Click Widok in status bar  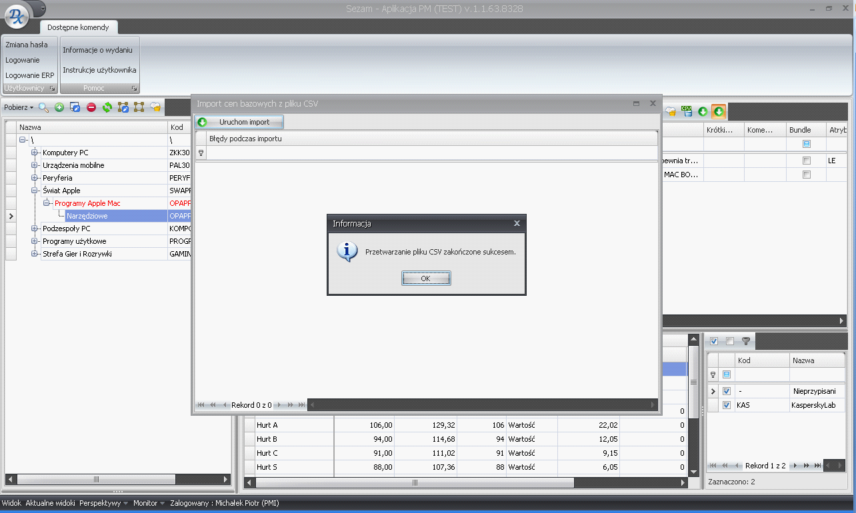pos(11,503)
